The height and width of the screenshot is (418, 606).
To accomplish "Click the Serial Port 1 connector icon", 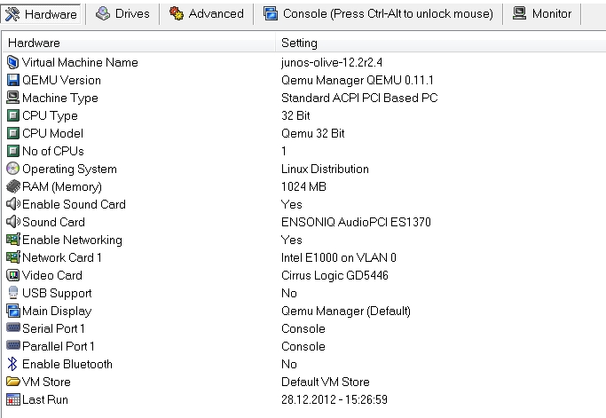I will [13, 327].
